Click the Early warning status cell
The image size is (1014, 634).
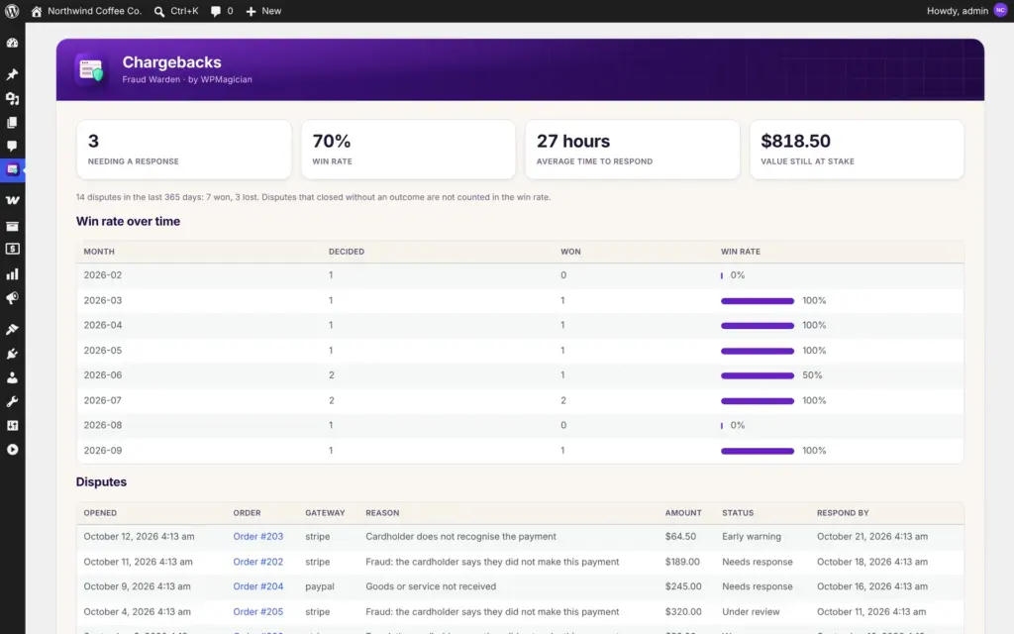click(x=752, y=536)
